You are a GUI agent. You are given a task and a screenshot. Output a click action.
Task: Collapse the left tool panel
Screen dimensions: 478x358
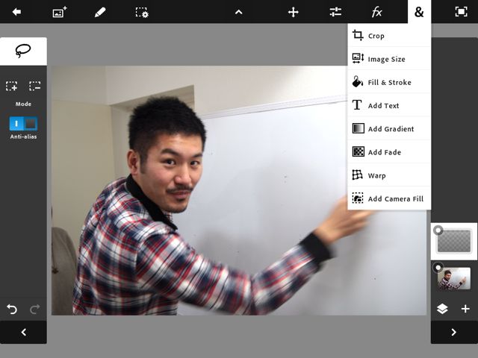click(x=23, y=332)
